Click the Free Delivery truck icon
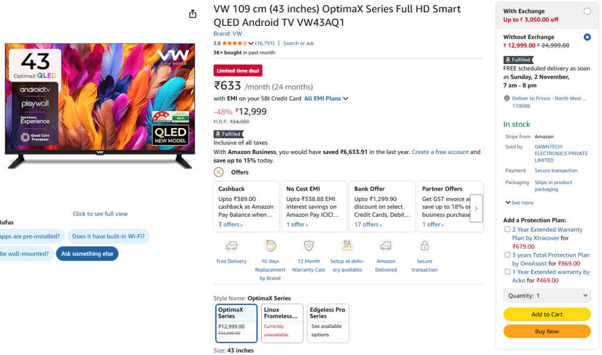Screen dimensions: 602x355 pyautogui.click(x=231, y=246)
